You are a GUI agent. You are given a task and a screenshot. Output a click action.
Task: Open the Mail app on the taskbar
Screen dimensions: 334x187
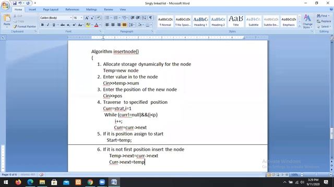(x=66, y=182)
